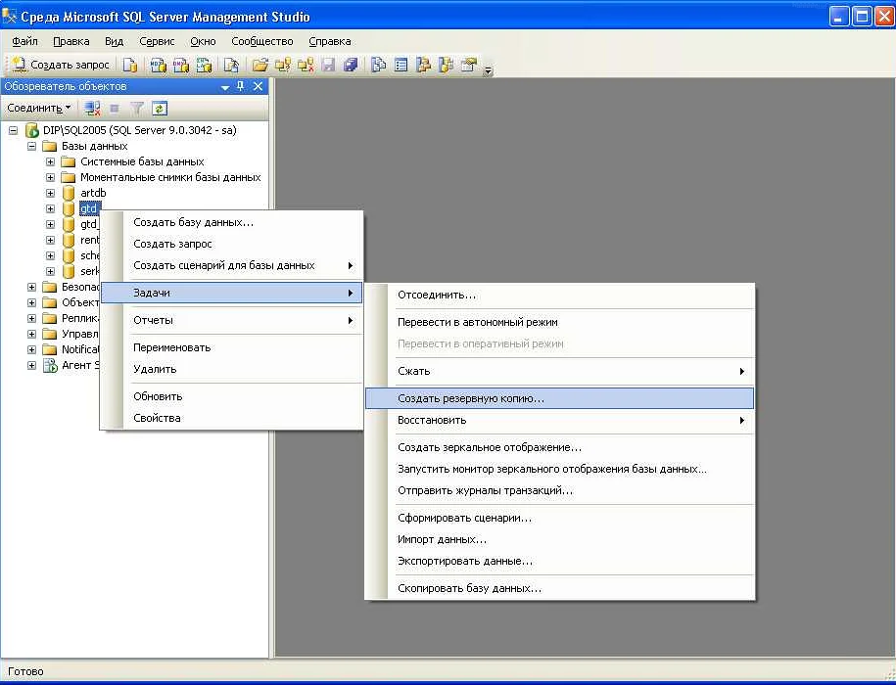Collapse the Базы данных tree node
896x685 pixels.
pyautogui.click(x=32, y=146)
